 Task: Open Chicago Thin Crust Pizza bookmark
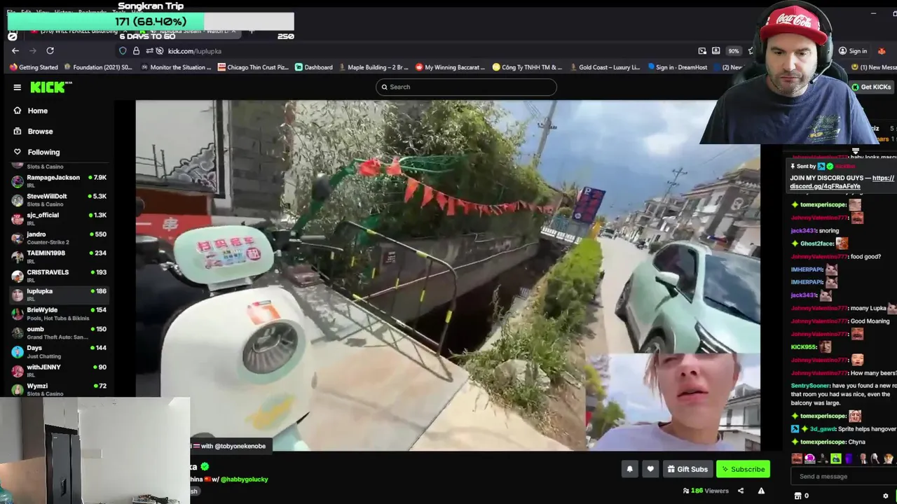tap(253, 67)
